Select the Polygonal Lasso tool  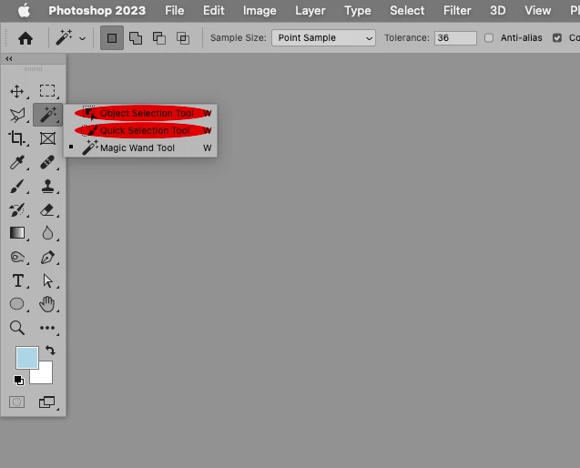click(x=17, y=115)
